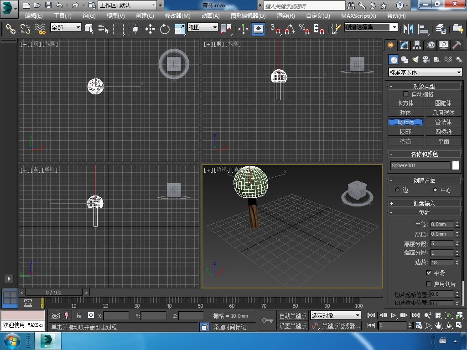This screenshot has width=467, height=350.
Task: Select the Rotate tool icon
Action: [165, 29]
